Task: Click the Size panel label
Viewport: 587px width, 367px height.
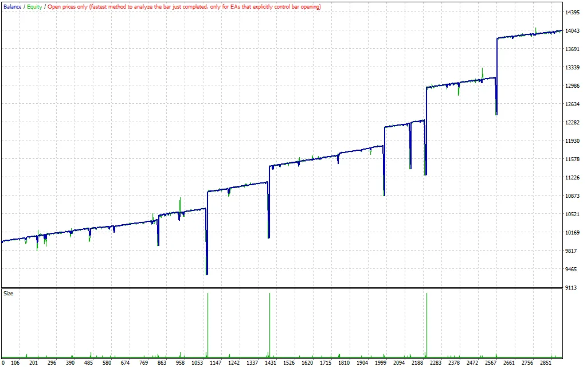Action: tap(7, 294)
